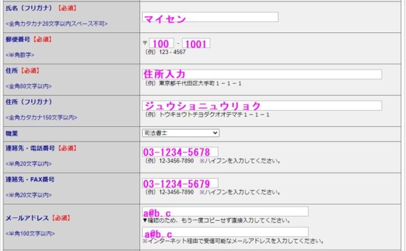406x251 pixels.
Task: Click the example address 東京都千代田区大手町 text
Action: [193, 84]
